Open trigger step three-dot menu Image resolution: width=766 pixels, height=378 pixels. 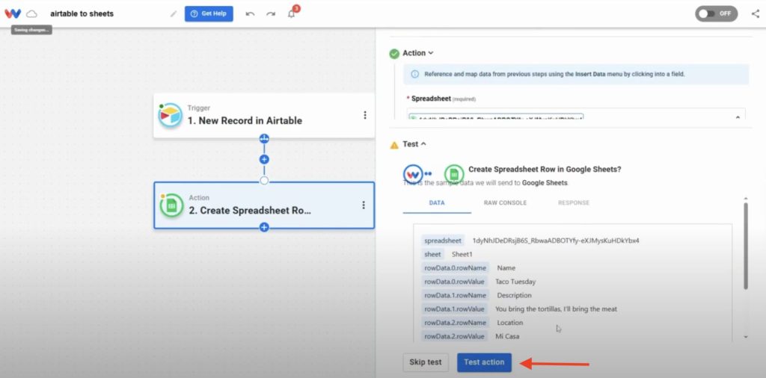tap(364, 115)
